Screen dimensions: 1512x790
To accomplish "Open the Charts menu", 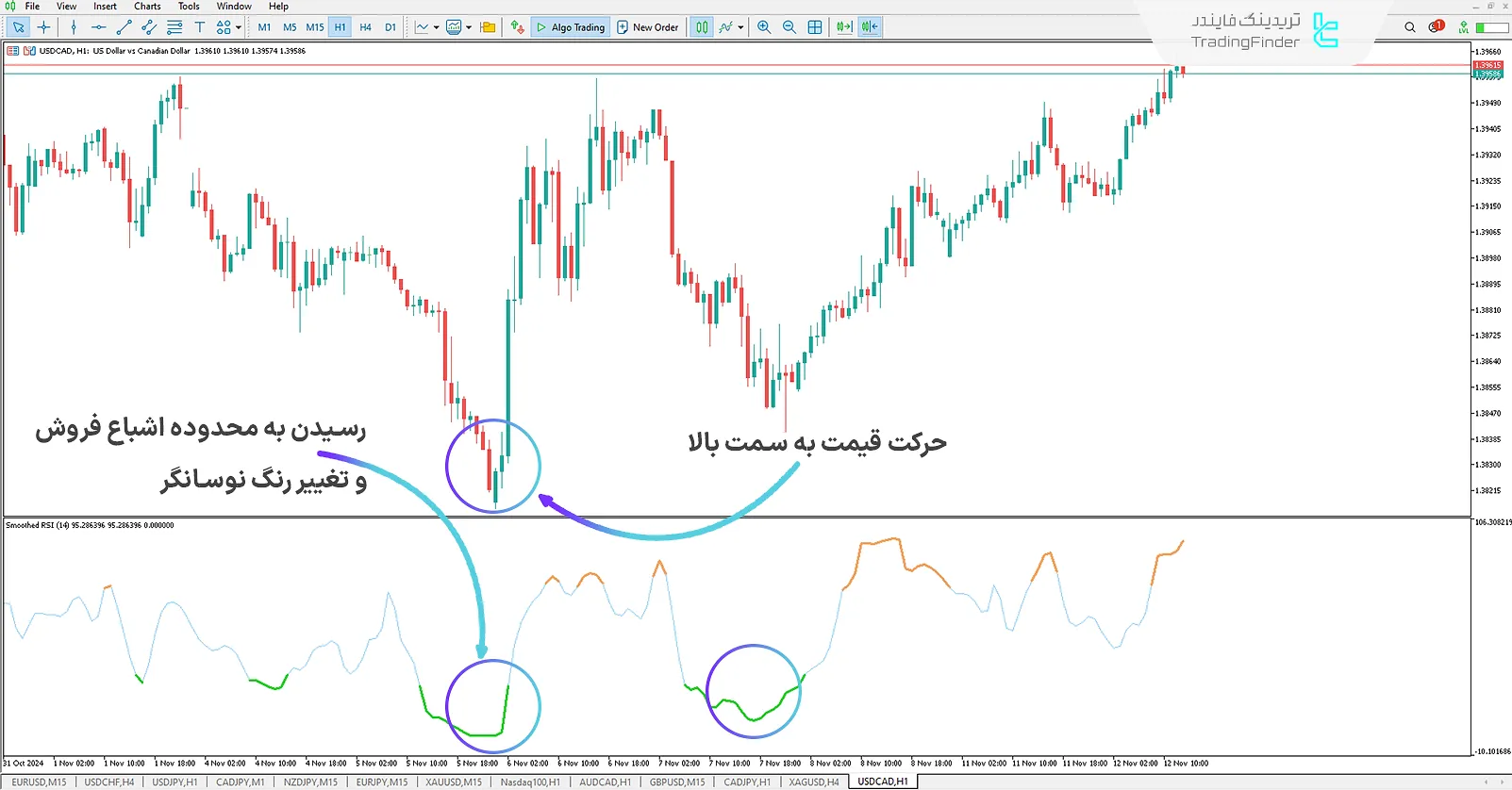I will coord(147,7).
